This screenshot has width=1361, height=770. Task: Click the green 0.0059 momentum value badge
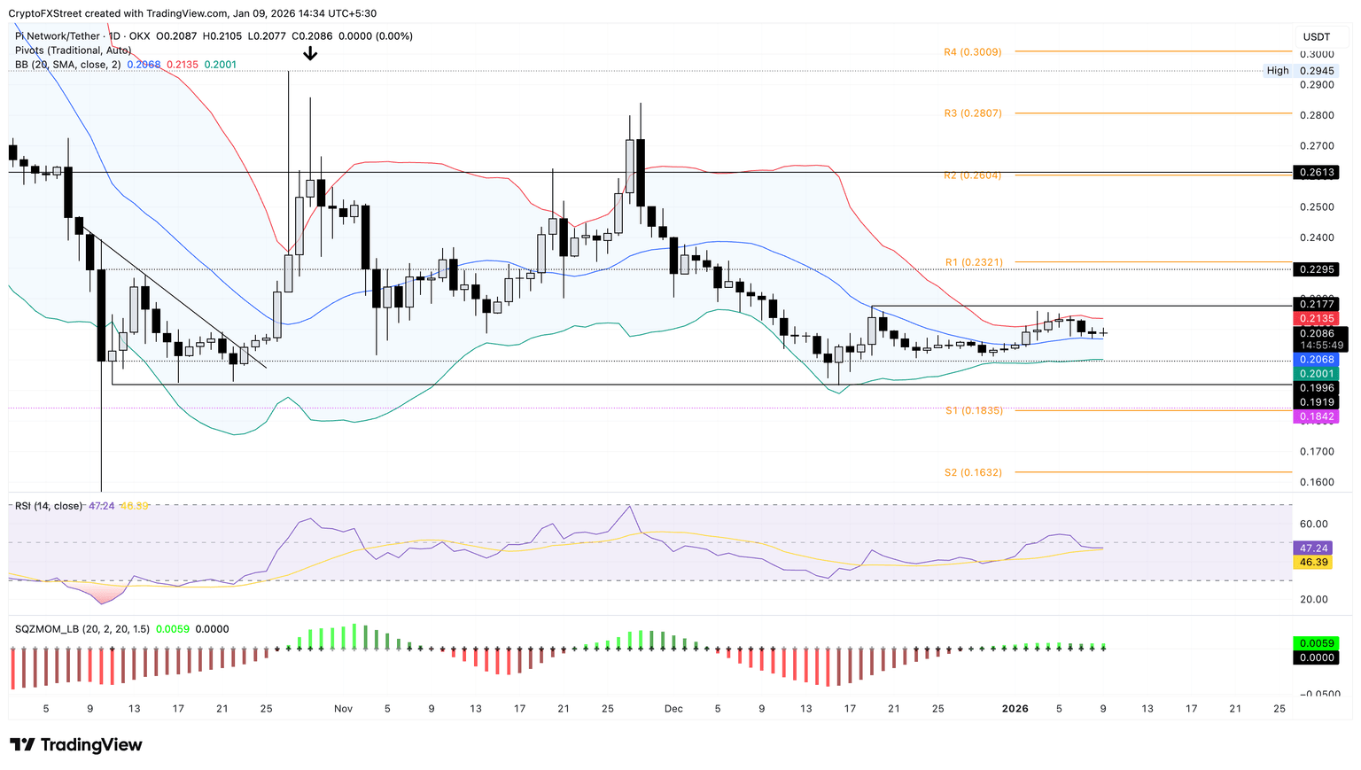[1317, 643]
